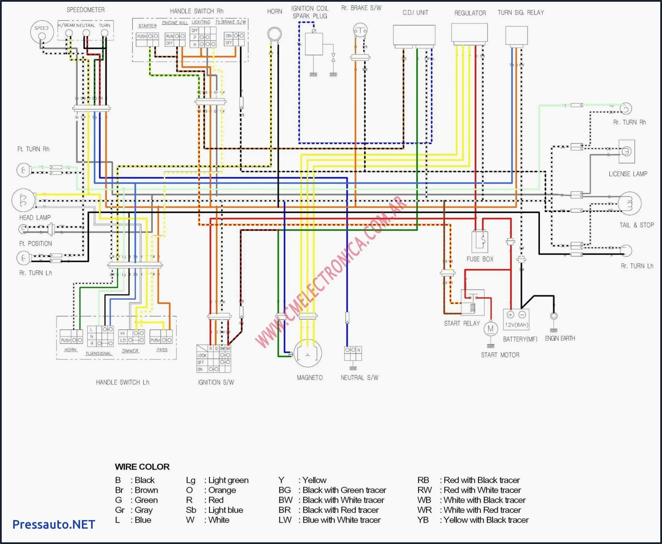Click the Rr. TURN Rh bulb symbol

(626, 109)
